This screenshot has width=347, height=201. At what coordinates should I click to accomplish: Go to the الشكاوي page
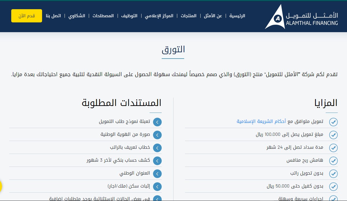[x=77, y=16]
